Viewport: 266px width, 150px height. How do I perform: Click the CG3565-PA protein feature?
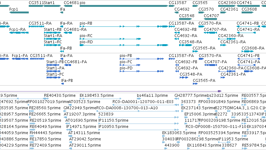195,84
